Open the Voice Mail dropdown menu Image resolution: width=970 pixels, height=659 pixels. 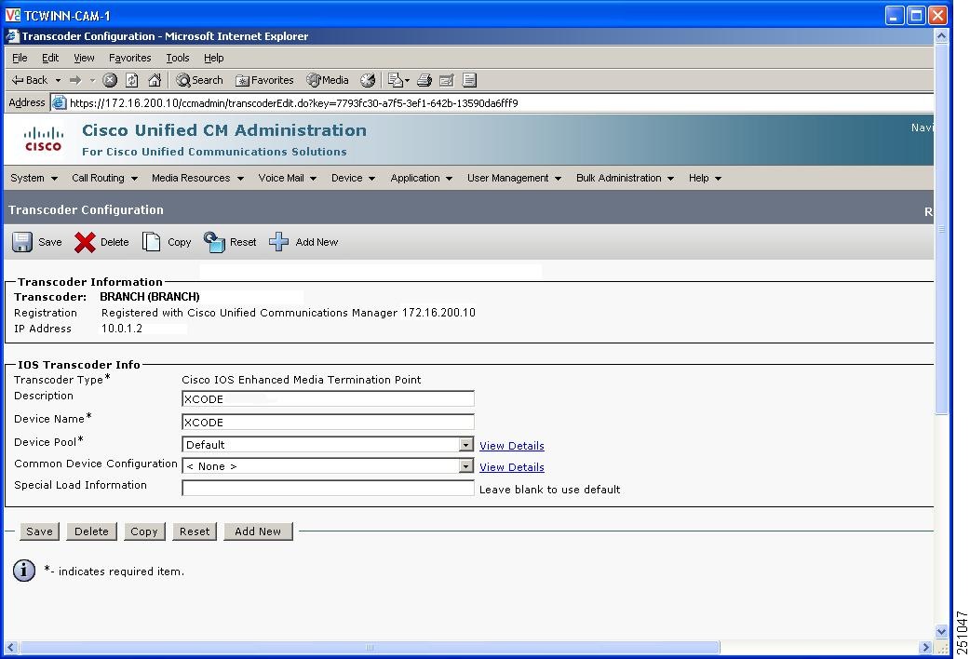[x=288, y=178]
